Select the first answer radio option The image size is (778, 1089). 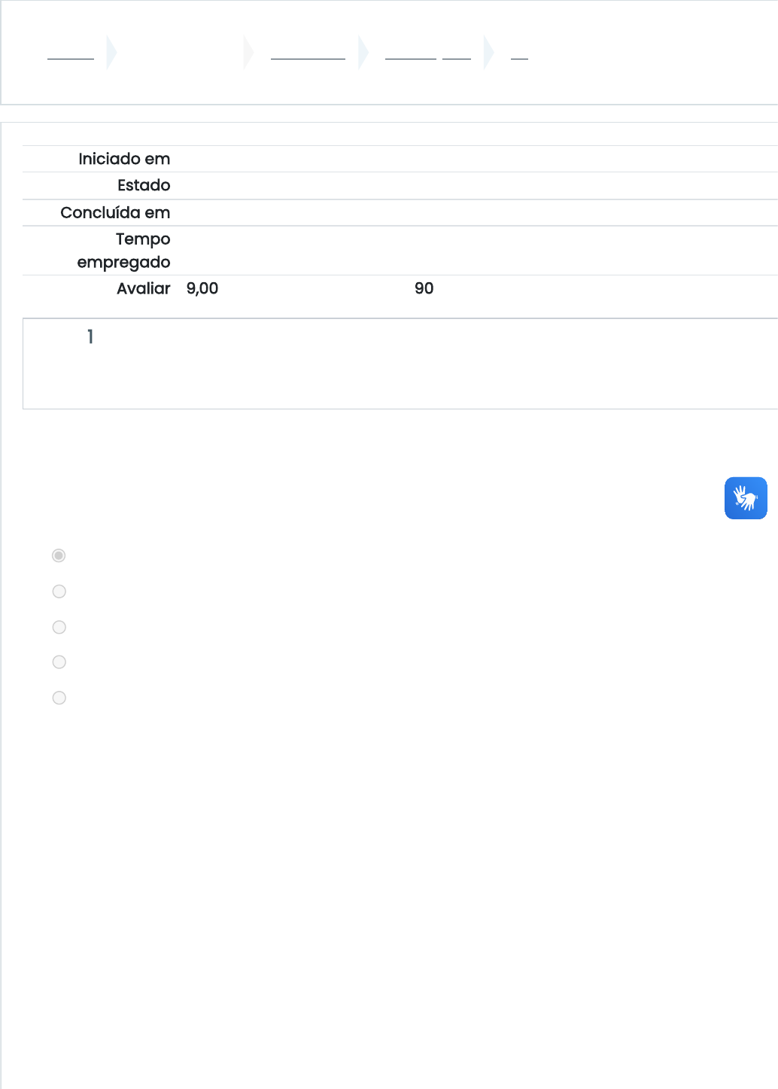59,555
